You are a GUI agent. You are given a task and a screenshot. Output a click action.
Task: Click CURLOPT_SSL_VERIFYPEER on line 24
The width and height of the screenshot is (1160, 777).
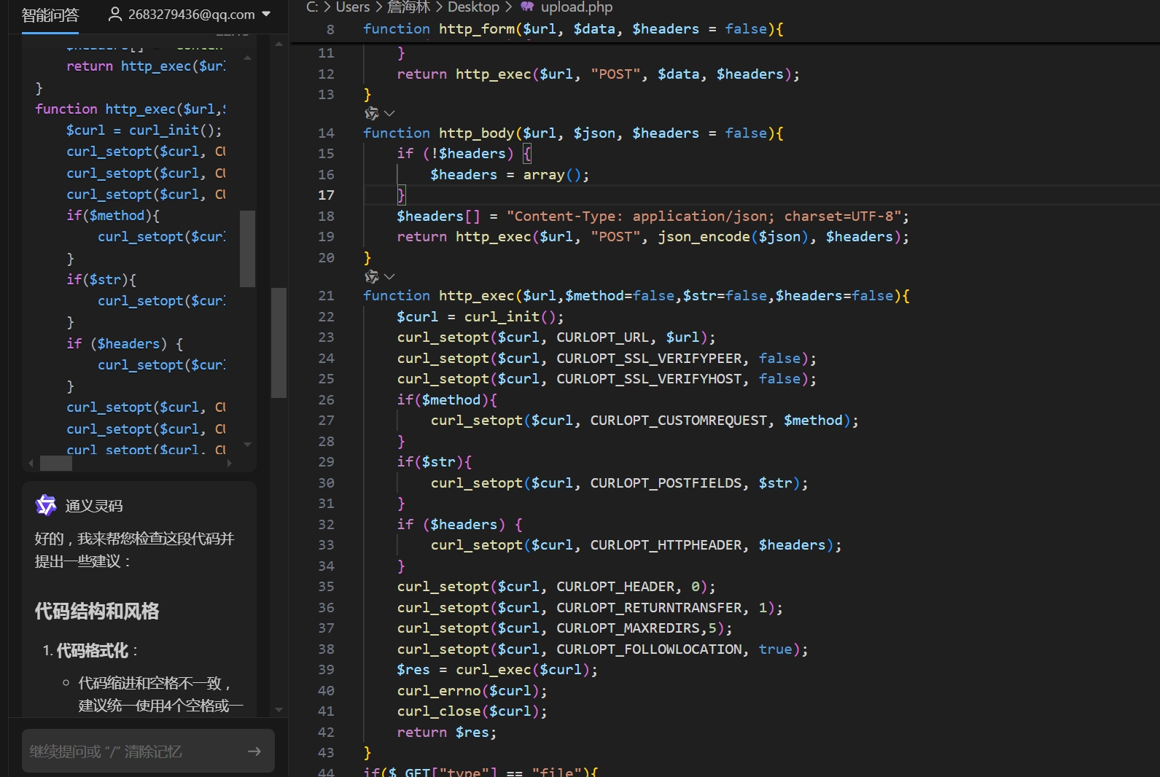click(x=649, y=359)
